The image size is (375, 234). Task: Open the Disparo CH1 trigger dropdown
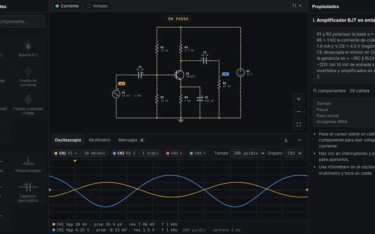293,153
